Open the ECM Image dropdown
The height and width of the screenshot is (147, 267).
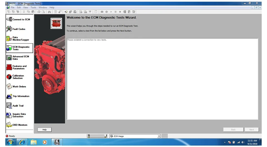pos(159,136)
